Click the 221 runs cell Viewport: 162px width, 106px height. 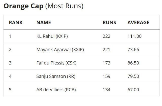(106, 50)
